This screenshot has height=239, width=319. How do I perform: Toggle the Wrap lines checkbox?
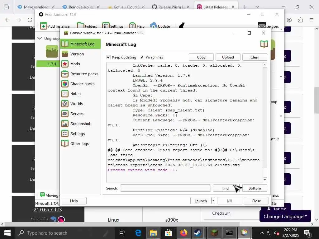pyautogui.click(x=142, y=57)
